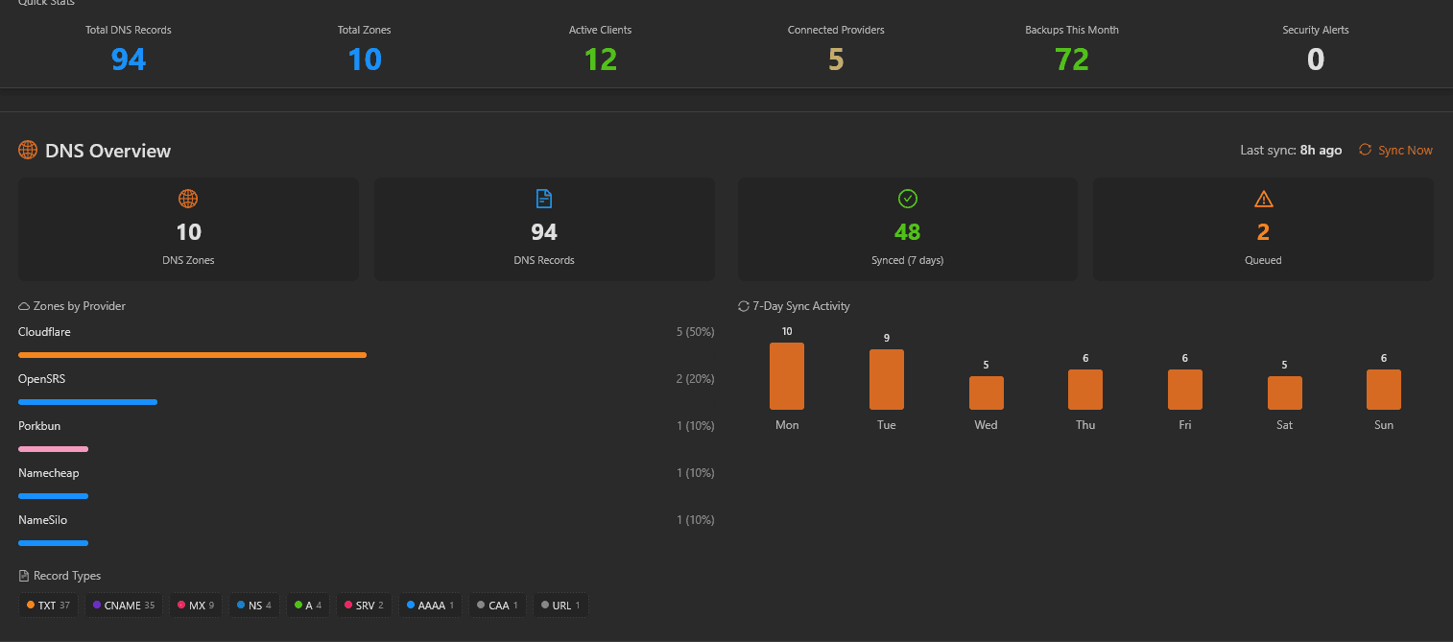Open the Total DNS Records stat
1453x642 pixels.
tap(129, 50)
